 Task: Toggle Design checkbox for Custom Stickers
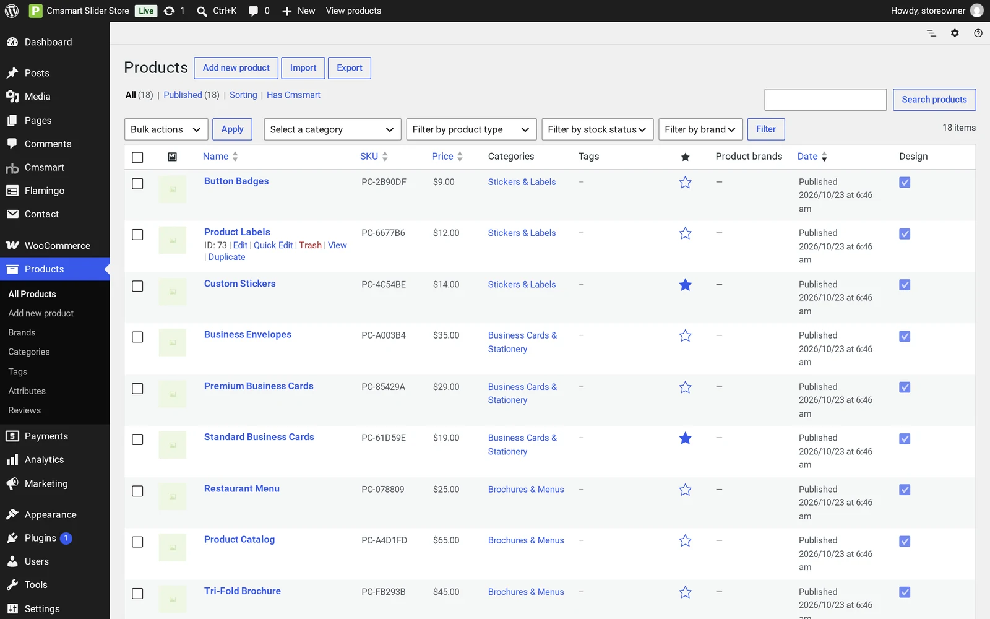905,285
